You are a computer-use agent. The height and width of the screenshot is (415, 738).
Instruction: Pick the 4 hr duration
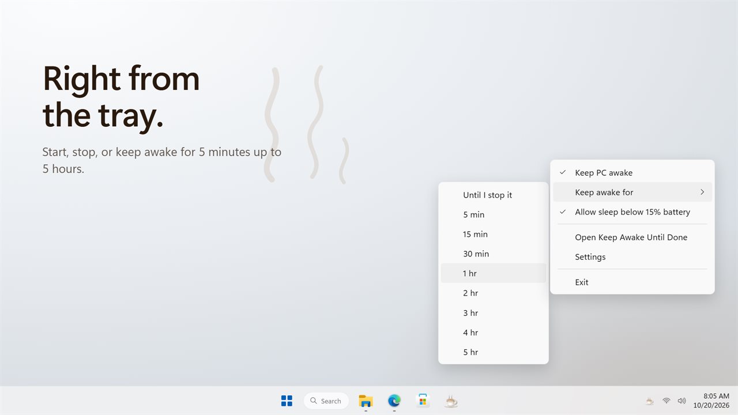pyautogui.click(x=494, y=333)
